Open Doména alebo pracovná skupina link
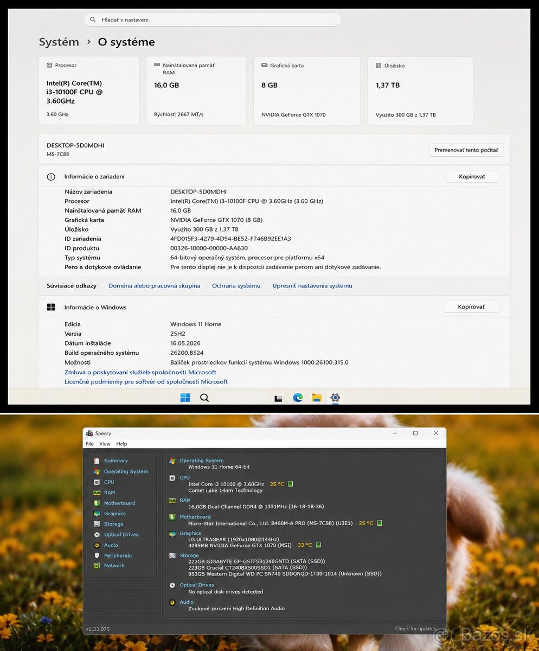 [x=154, y=285]
